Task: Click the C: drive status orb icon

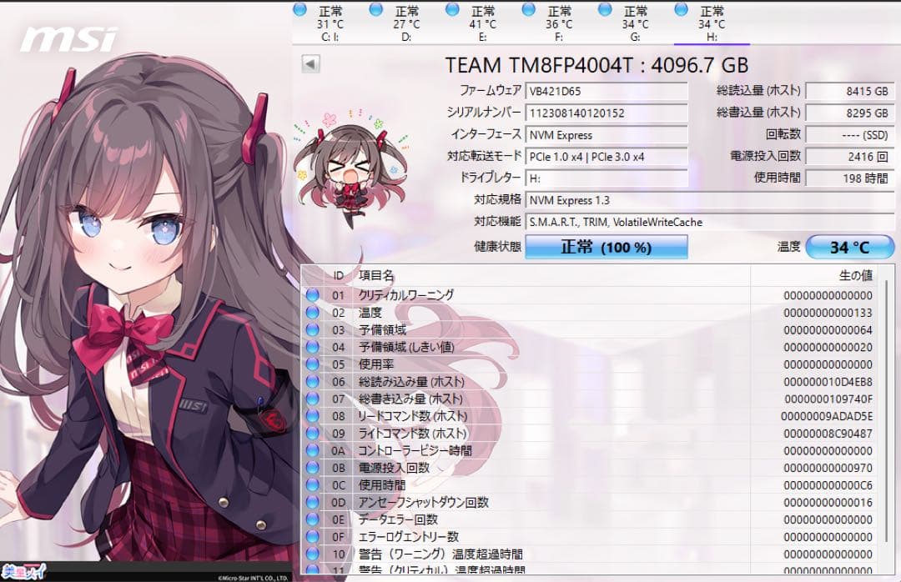Action: 299,10
